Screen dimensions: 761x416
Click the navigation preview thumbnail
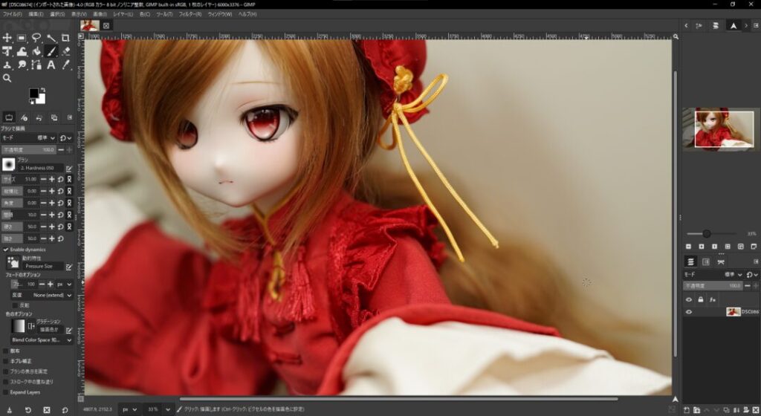coord(721,129)
